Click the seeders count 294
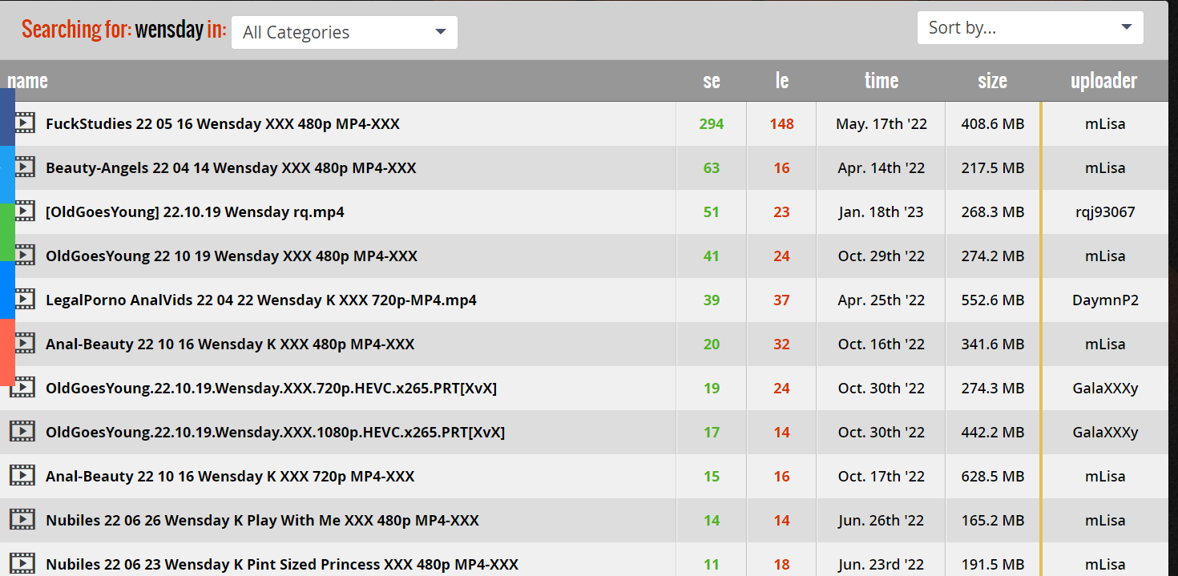The image size is (1178, 576). point(712,124)
